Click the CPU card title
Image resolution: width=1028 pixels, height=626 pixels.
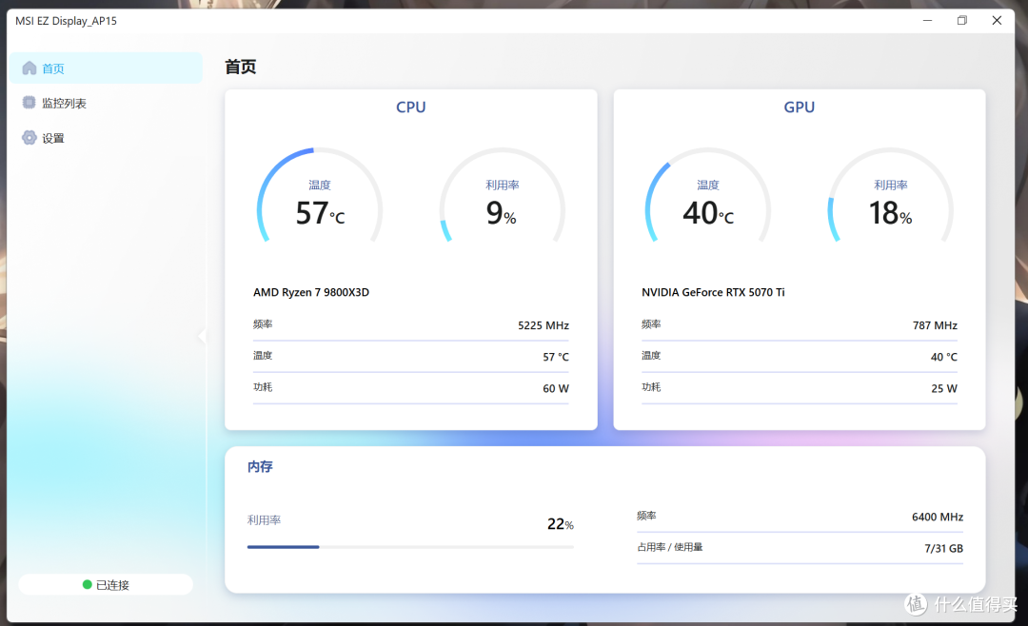[411, 107]
